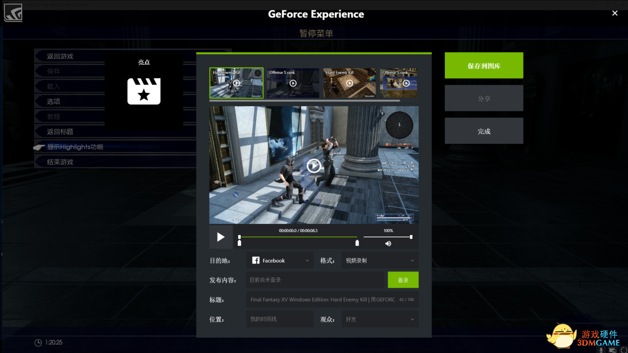The image size is (628, 353).
Task: Expand the 视频录制 format dropdown
Action: pos(380,261)
